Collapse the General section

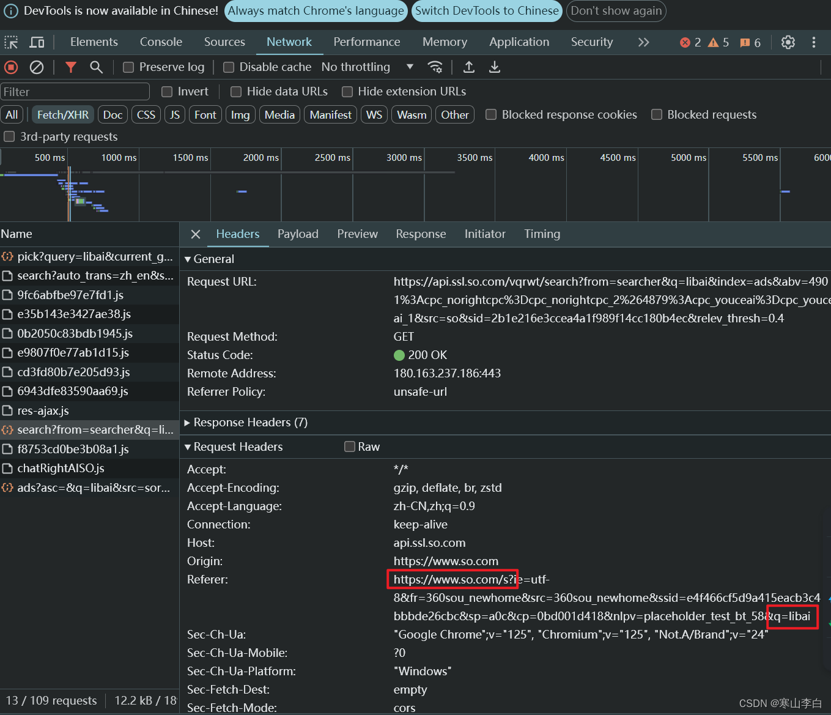[188, 259]
